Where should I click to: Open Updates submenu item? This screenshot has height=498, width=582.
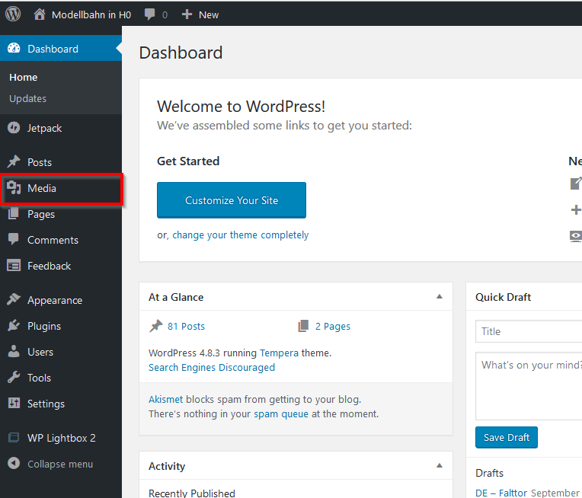(x=28, y=99)
